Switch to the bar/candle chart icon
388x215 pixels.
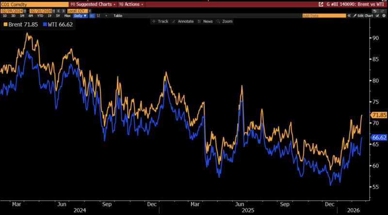[x=98, y=16]
